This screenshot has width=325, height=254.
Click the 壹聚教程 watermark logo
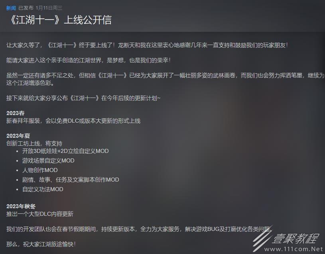[x=295, y=238]
